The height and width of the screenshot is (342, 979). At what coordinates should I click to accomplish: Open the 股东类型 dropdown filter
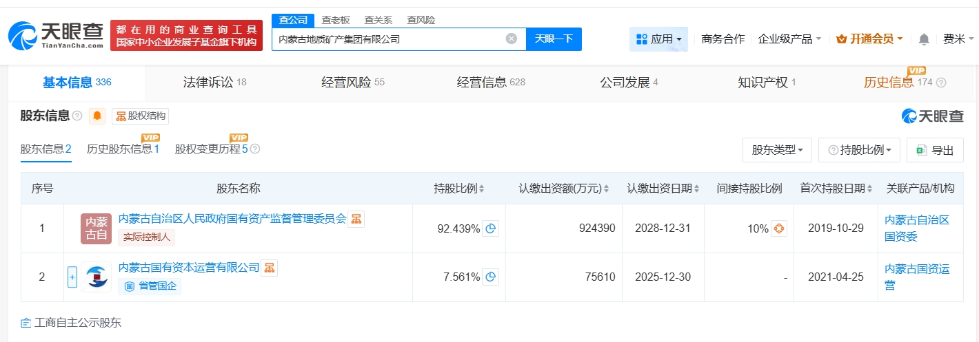tap(777, 150)
